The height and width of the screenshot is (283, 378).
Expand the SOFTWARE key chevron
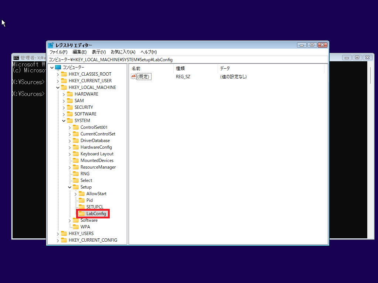click(x=64, y=114)
